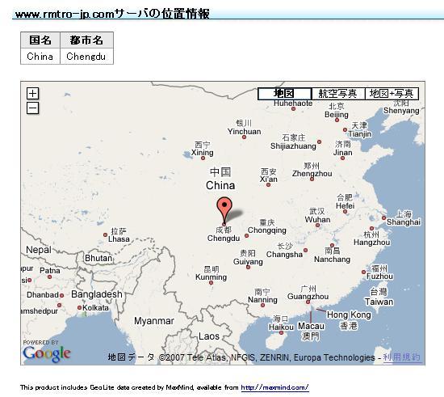The width and height of the screenshot is (444, 397).
Task: Click the 国名 table header
Action: [x=40, y=40]
